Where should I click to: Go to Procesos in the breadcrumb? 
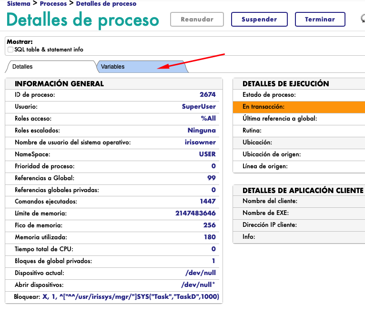pyautogui.click(x=53, y=4)
